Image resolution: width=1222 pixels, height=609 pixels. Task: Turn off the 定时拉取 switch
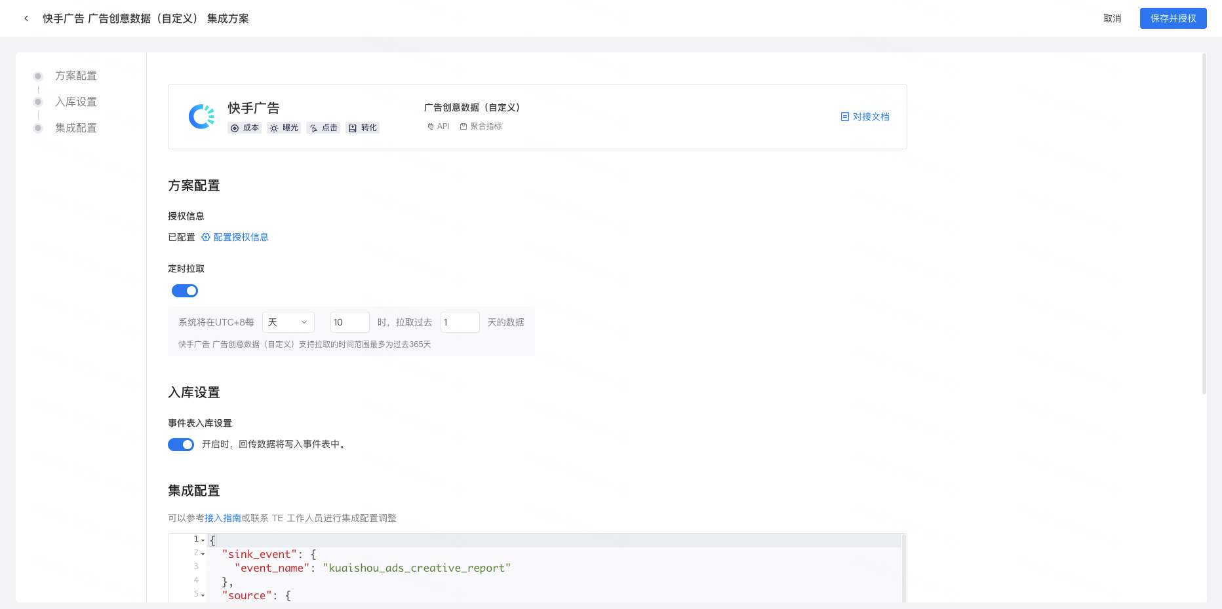[185, 291]
